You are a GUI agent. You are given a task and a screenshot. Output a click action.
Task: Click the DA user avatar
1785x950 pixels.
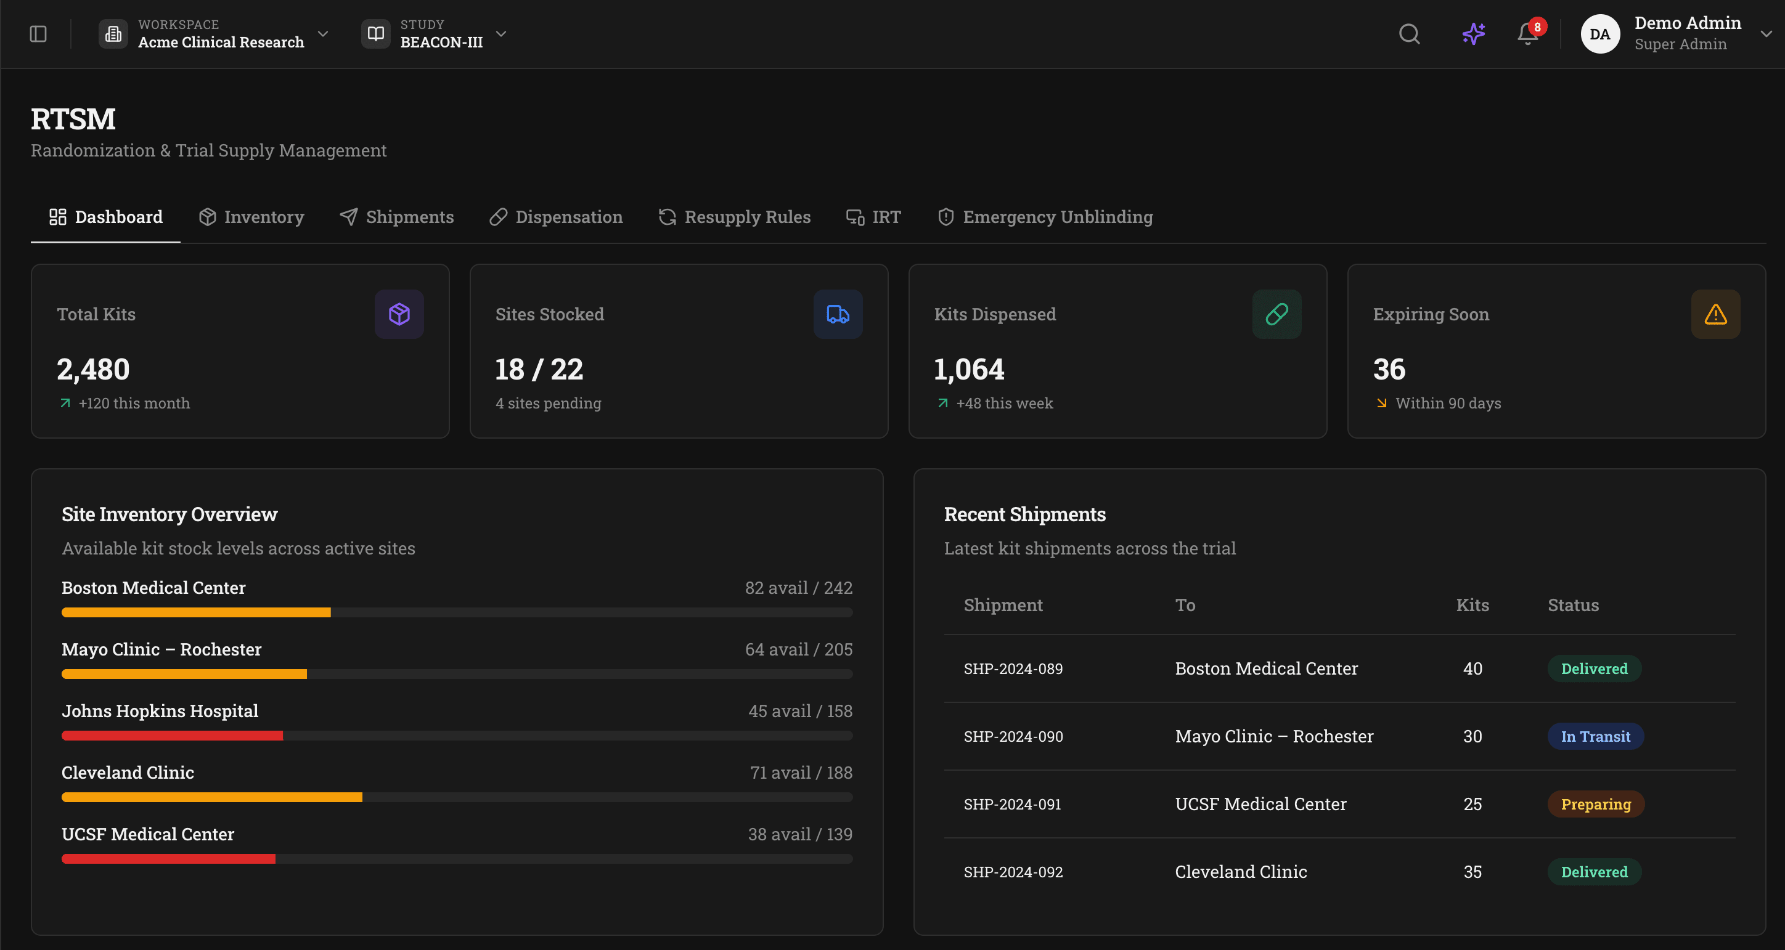point(1600,34)
